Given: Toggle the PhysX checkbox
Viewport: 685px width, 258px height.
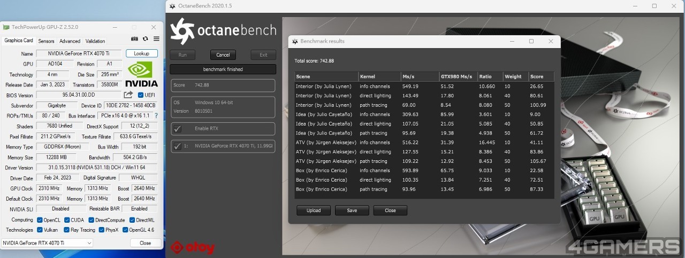Looking at the screenshot, I should 101,230.
